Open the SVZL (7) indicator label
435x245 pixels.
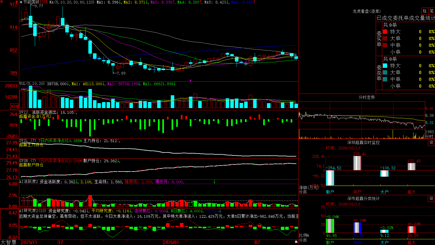[x=27, y=141]
